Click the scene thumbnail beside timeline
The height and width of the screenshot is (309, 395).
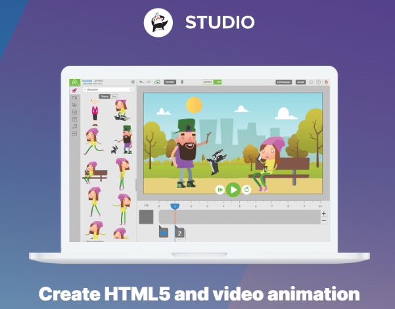coord(146,217)
